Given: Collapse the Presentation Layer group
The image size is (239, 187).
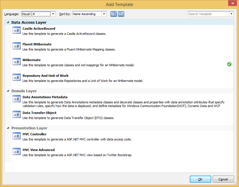Looking at the screenshot, I should [x=8, y=128].
